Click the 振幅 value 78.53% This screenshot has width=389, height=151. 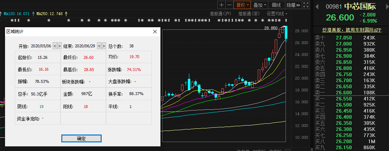(42, 81)
